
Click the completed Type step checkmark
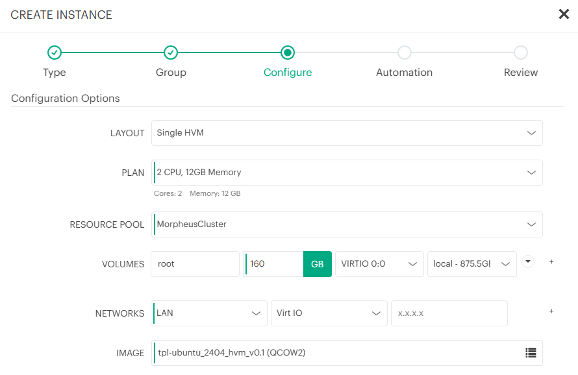click(55, 53)
